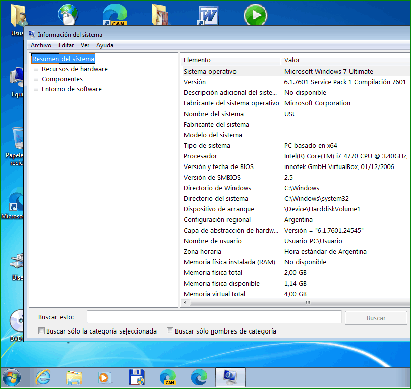Click innotek GmbH VirtualBox value

point(339,166)
